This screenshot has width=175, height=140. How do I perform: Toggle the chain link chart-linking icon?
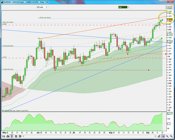[12, 136]
